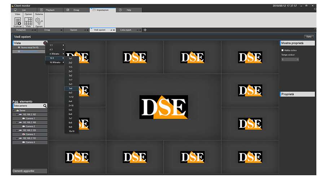This screenshot has width=328, height=180.
Task: Collapse the 192.168.2.102 device node
Action: tap(17, 114)
